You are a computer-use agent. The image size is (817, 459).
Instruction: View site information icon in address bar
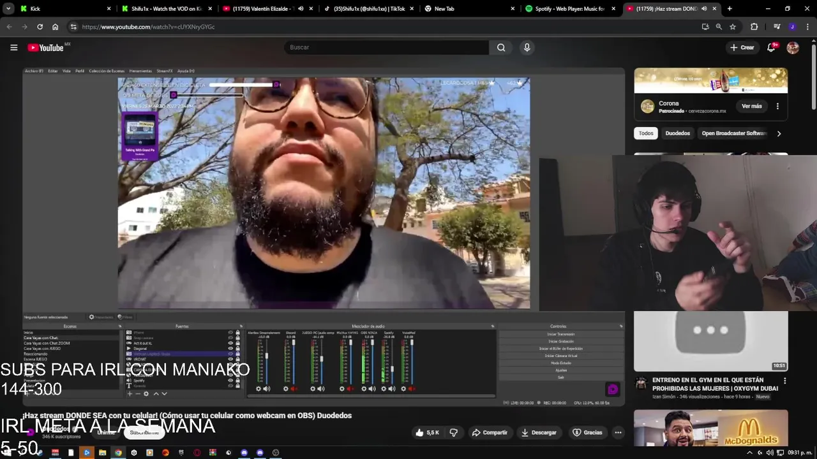73,27
